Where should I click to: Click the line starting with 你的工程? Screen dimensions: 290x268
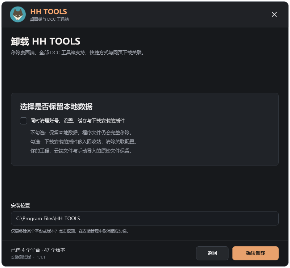[x=81, y=151]
